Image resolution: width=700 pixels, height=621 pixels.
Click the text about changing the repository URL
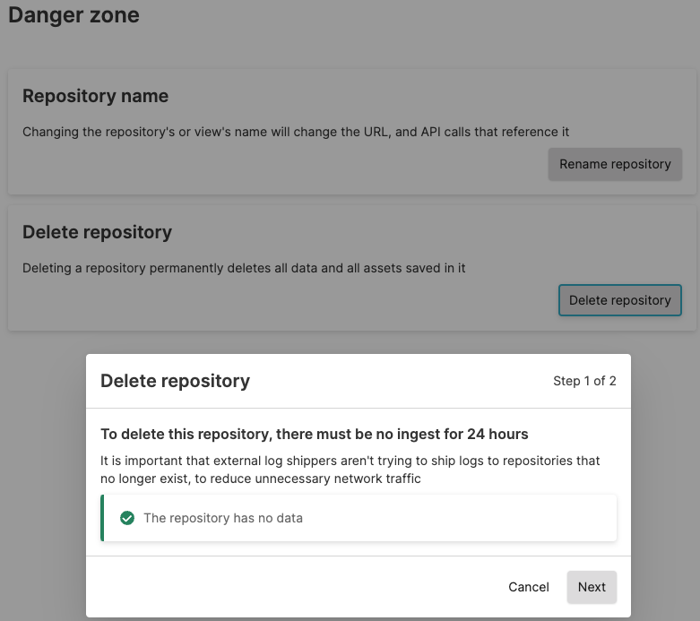tap(296, 132)
